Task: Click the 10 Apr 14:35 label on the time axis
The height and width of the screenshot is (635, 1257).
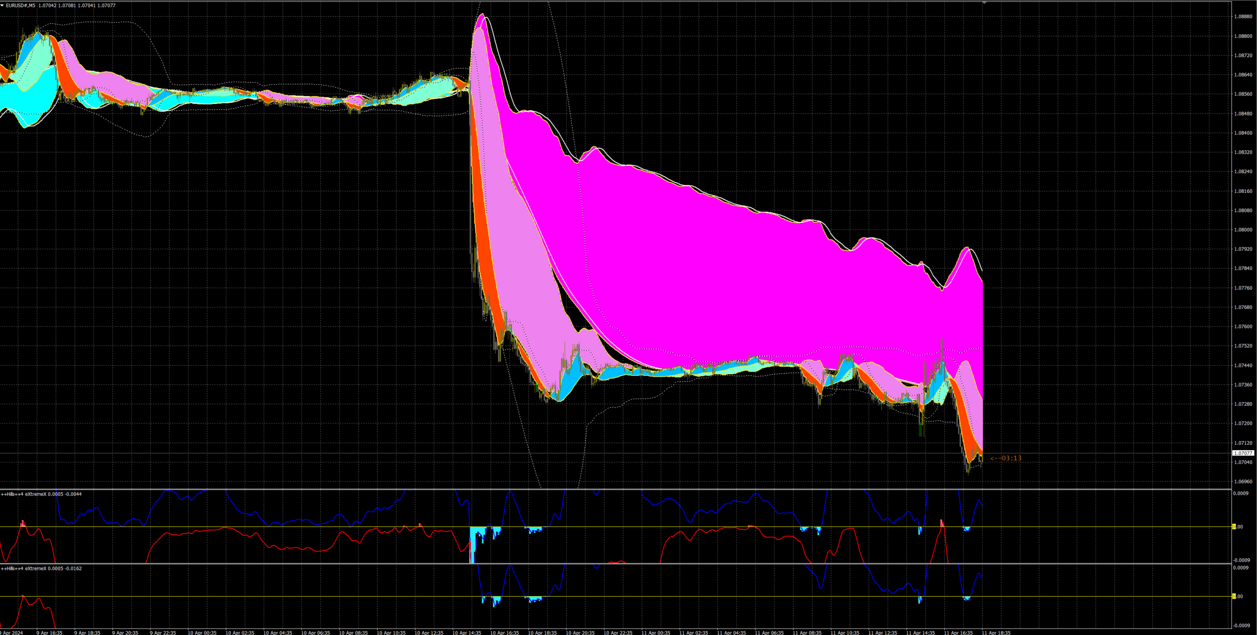Action: [467, 633]
